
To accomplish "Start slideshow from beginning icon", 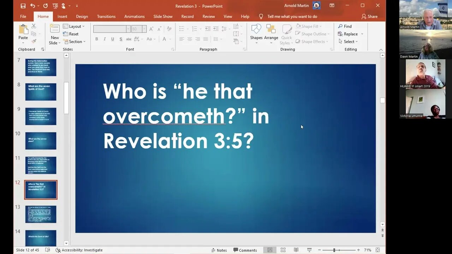I will (55, 6).
